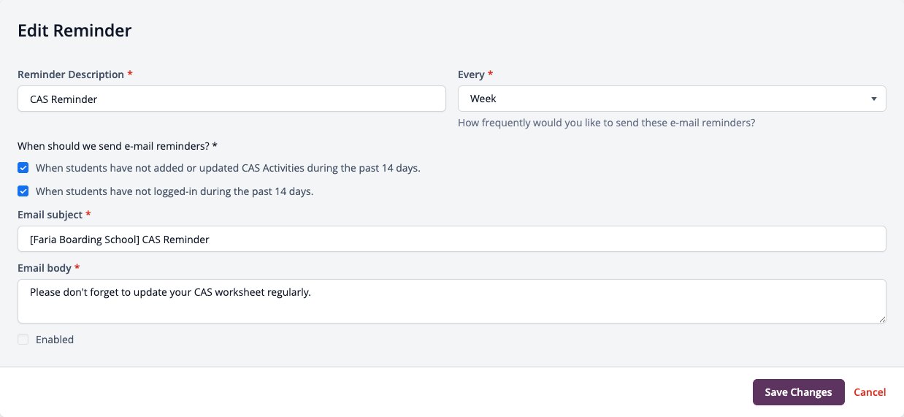
Task: Click the 'not added or updated CAS Activities' label text
Action: point(228,168)
